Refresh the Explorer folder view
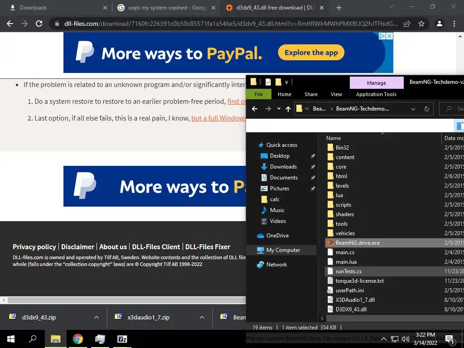 pos(427,109)
